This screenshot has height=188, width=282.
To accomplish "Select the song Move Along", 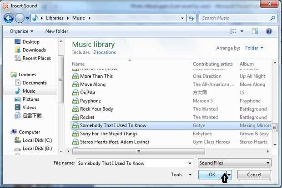I will click(x=93, y=84).
